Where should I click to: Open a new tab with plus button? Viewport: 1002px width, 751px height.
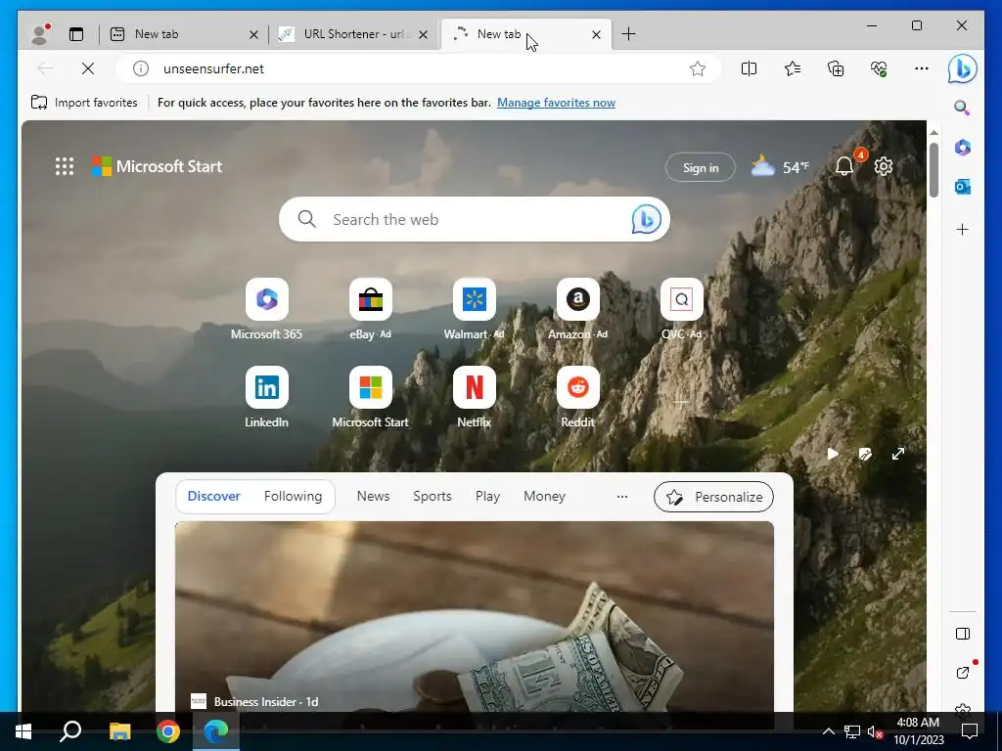click(x=628, y=34)
